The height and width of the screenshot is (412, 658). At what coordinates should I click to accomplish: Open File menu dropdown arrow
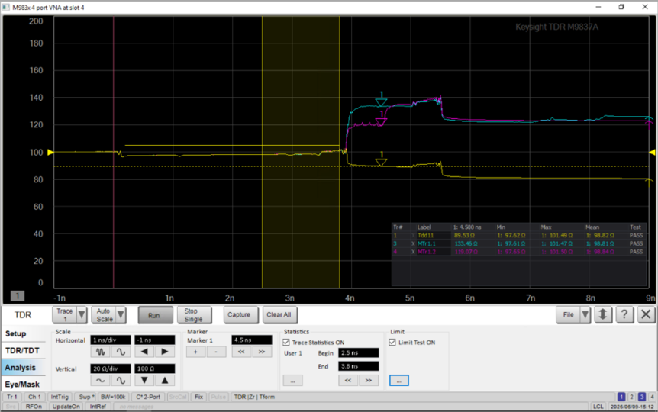[x=585, y=314]
